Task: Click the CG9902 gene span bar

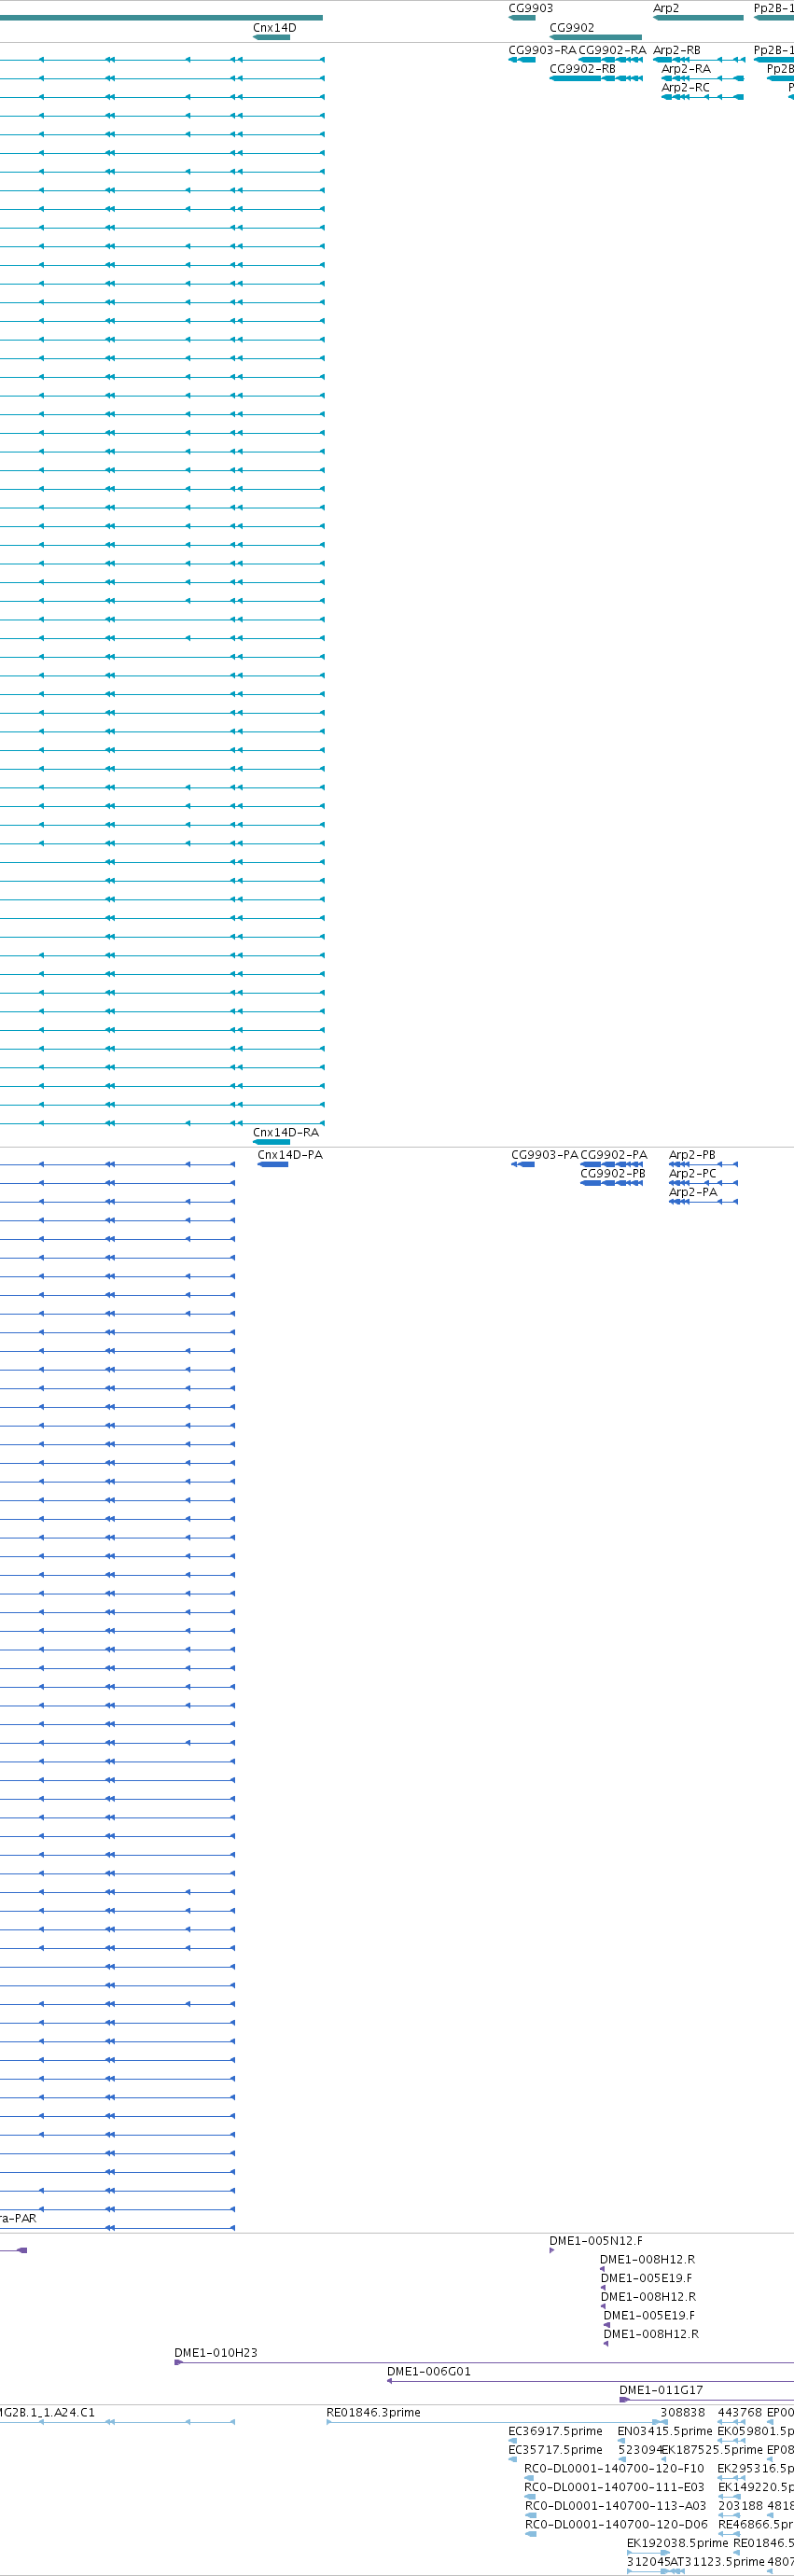Action: [596, 37]
